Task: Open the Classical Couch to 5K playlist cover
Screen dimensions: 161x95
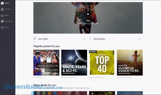Action: [130, 63]
